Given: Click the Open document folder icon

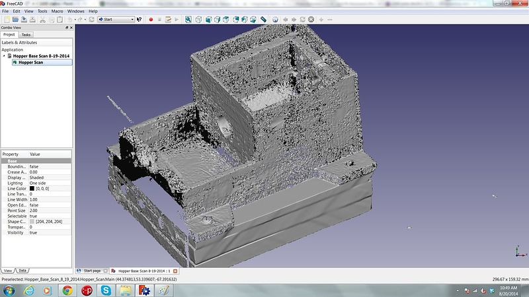Looking at the screenshot, I should click(x=15, y=20).
